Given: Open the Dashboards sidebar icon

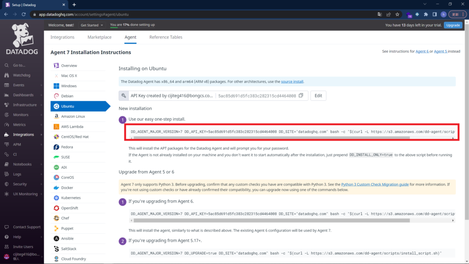Looking at the screenshot, I should click(6, 95).
